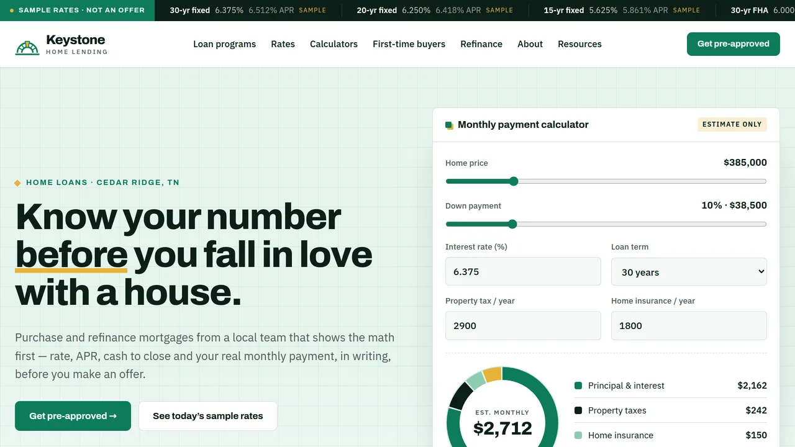Click the 10% · $38,500 down payment value
The width and height of the screenshot is (795, 447).
coord(734,205)
